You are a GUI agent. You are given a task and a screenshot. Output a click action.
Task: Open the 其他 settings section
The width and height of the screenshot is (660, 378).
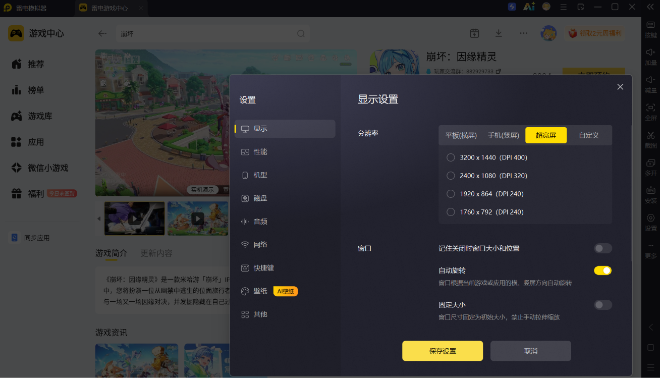pos(285,314)
